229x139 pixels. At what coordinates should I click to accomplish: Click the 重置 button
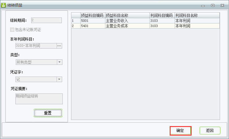coord(48,113)
